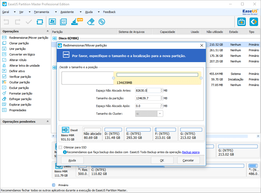This screenshot has width=261, height=193.
Task: Click Espaço Não Alocado Após field
Action: [x=148, y=106]
